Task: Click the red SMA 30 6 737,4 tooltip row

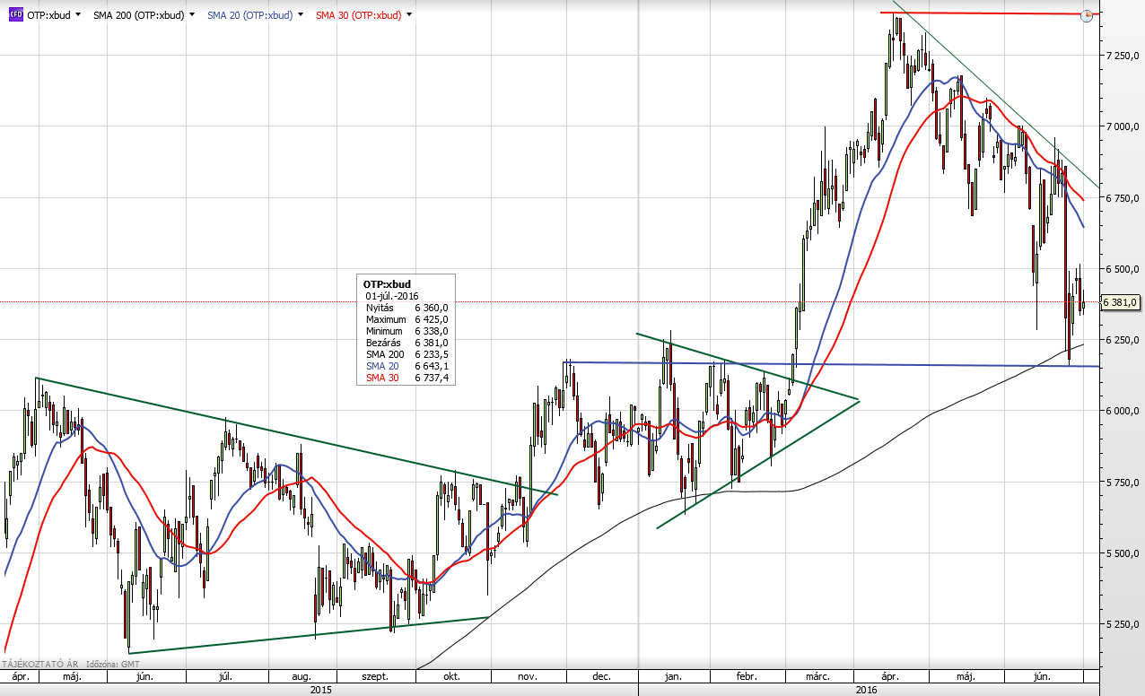Action: (x=407, y=378)
